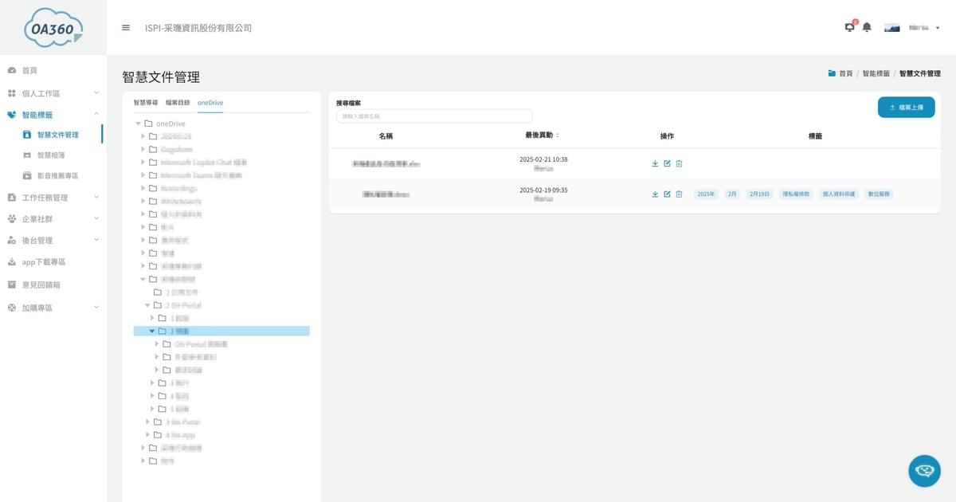Switch to the 檔案目錄 tab
The image size is (956, 502).
[x=178, y=103]
